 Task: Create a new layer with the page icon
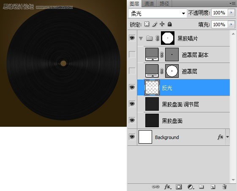point(213,187)
